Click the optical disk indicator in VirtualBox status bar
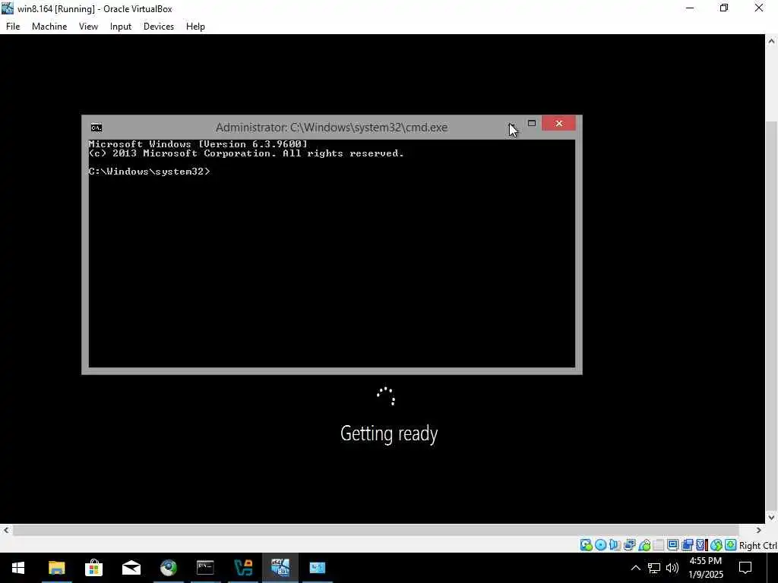This screenshot has height=583, width=778. pos(600,545)
